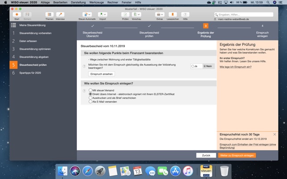The height and width of the screenshot is (179, 287).
Task: Select Steuererklärung vorbereiten in sidebar
Action: pos(35,33)
